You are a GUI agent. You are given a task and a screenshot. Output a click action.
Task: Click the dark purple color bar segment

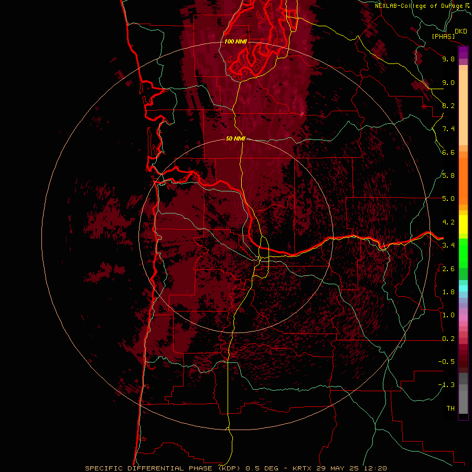click(463, 52)
